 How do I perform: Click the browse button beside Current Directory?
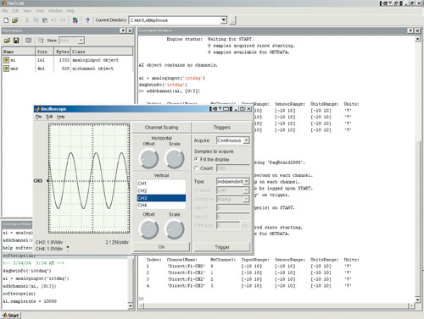[233, 20]
